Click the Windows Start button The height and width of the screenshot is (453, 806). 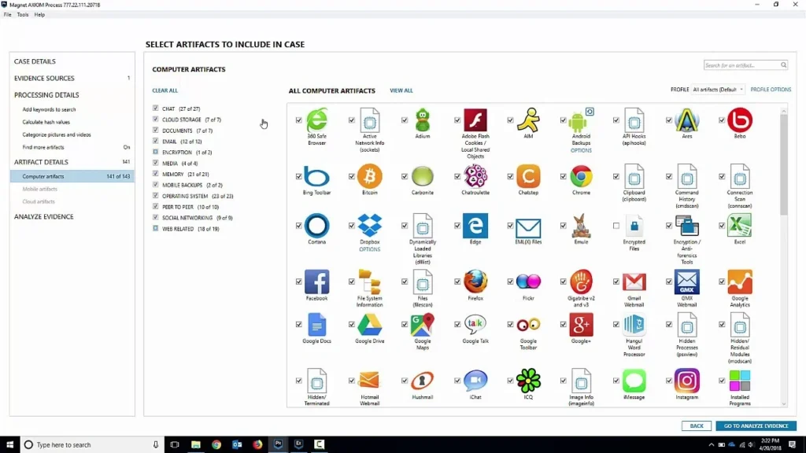[x=9, y=445]
